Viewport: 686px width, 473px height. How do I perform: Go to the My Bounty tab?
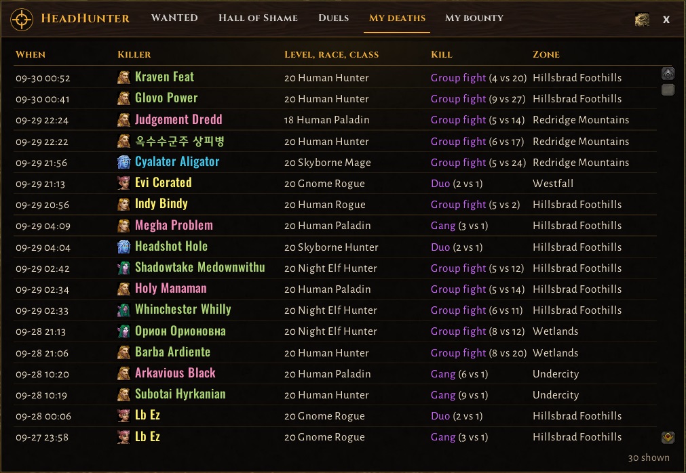pos(474,18)
